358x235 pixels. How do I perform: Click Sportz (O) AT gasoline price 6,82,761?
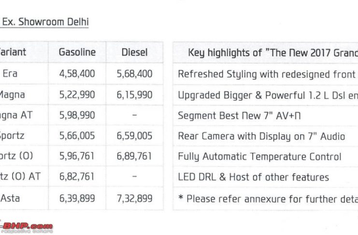[77, 177]
